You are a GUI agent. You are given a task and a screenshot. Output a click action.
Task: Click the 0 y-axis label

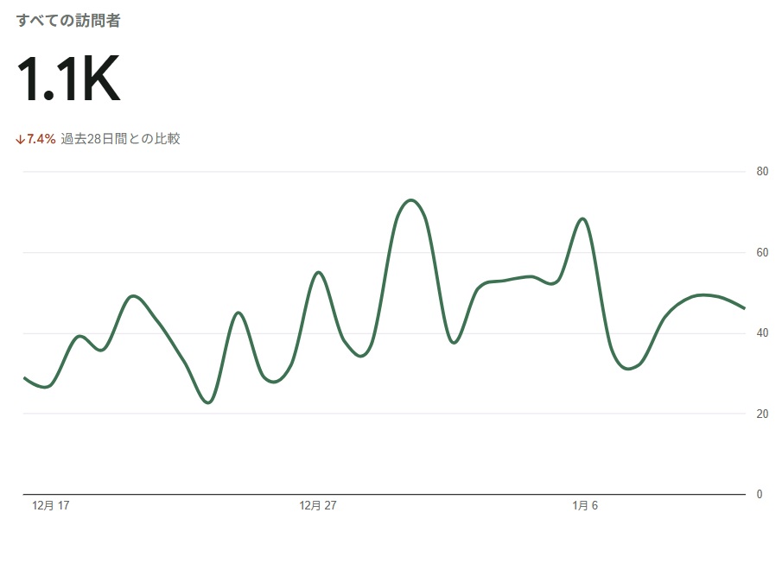pos(760,495)
